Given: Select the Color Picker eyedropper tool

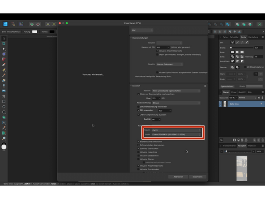Looking at the screenshot, I should 4,128.
